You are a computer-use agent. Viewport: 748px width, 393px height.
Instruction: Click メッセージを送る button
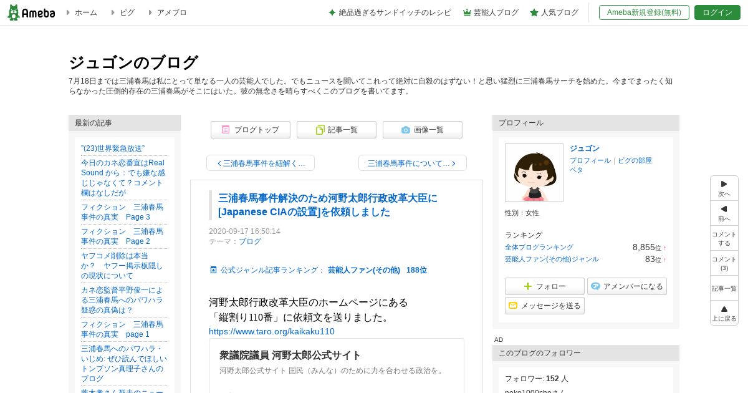coord(545,306)
